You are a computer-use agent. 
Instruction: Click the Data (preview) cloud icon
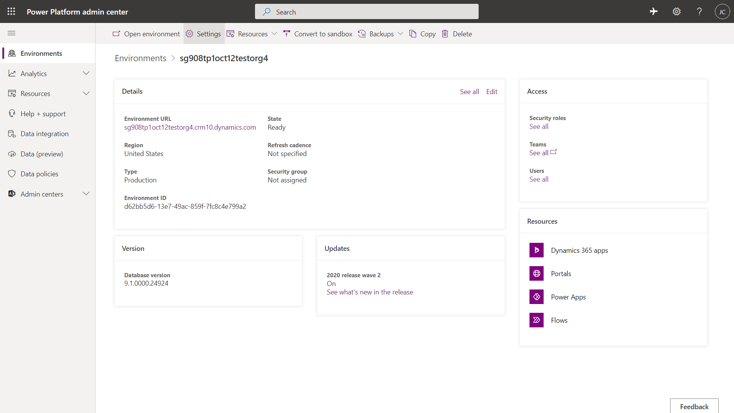[12, 154]
